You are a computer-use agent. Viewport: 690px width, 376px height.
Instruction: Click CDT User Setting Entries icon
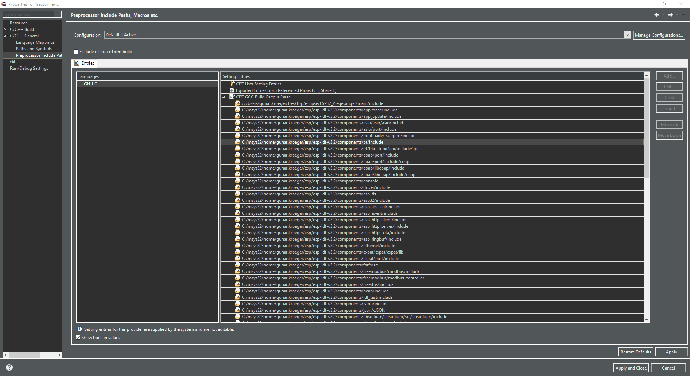232,84
